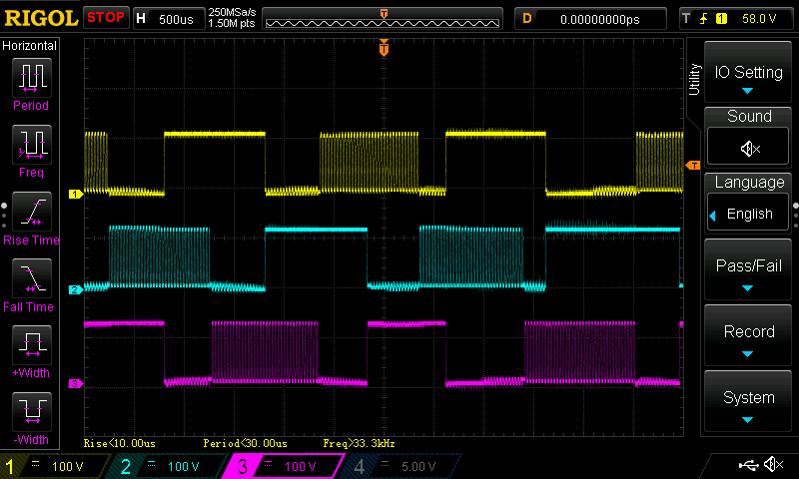
Task: Click the trigger level 58.0 V readout
Action: coord(759,19)
